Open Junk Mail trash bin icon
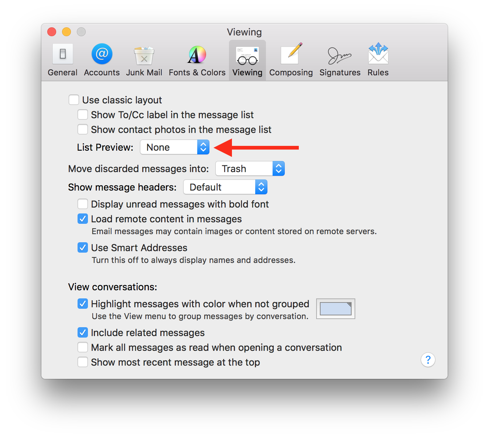The width and height of the screenshot is (489, 438). point(144,55)
